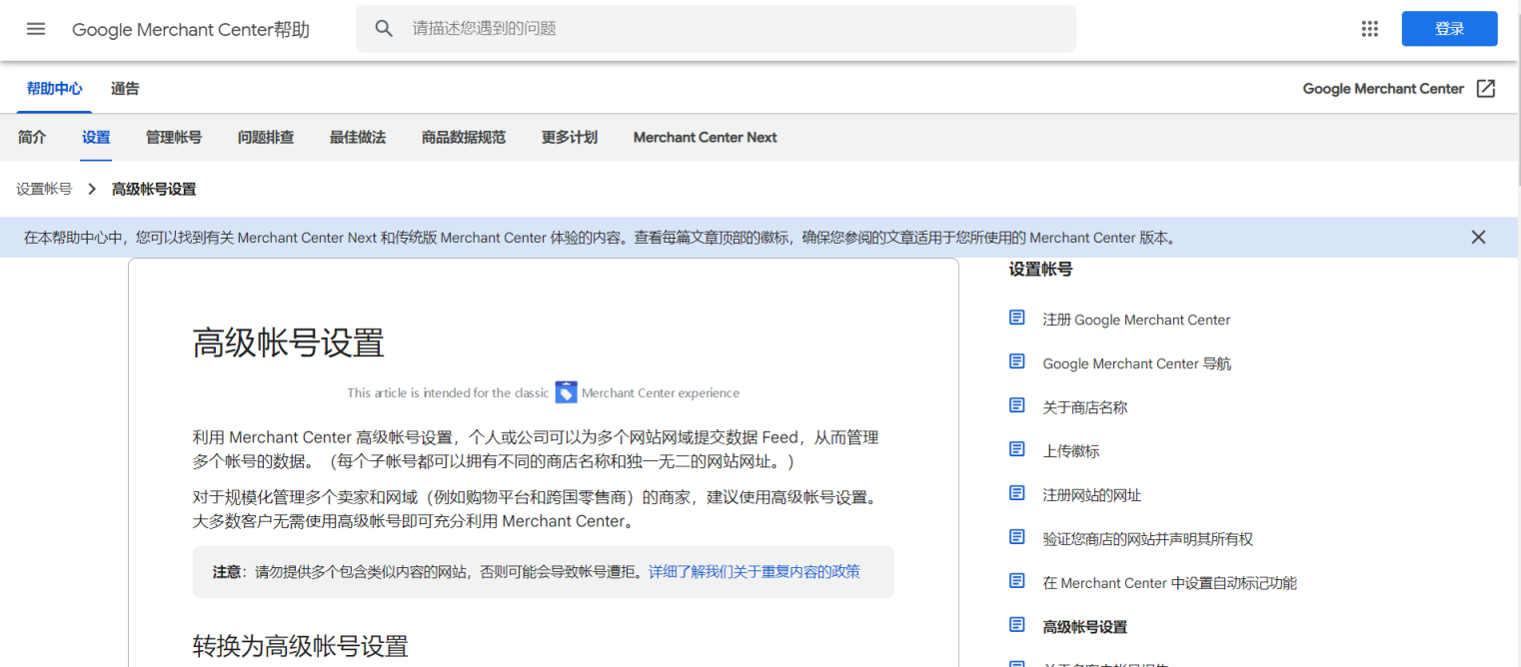Screen dimensions: 1521x667
Task: Click the document icon beside 关于商店名称
Action: (x=1016, y=404)
